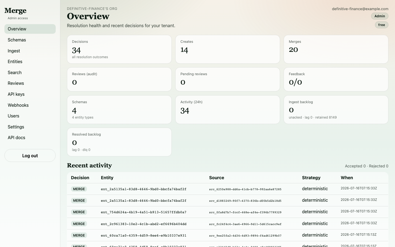
Task: Select entity ent_2c961383-10e2-4c1b-abd2-ef6696b404dd
Action: [143, 224]
